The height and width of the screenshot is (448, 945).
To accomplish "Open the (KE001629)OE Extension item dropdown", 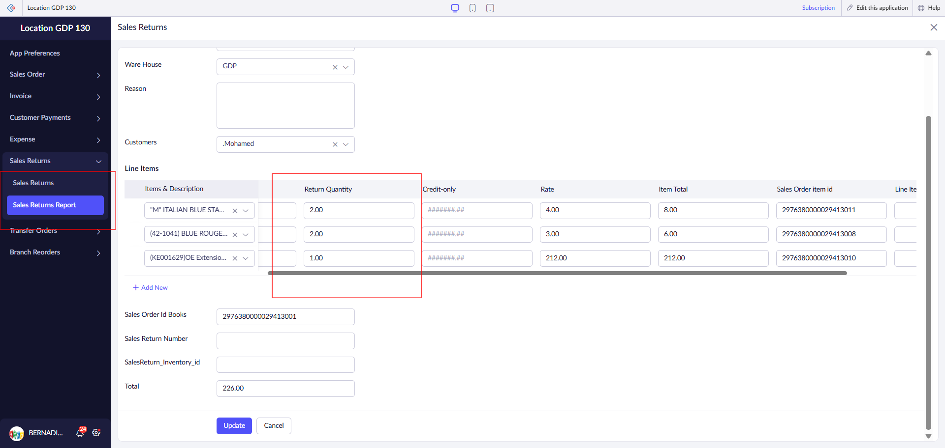I will coord(246,258).
